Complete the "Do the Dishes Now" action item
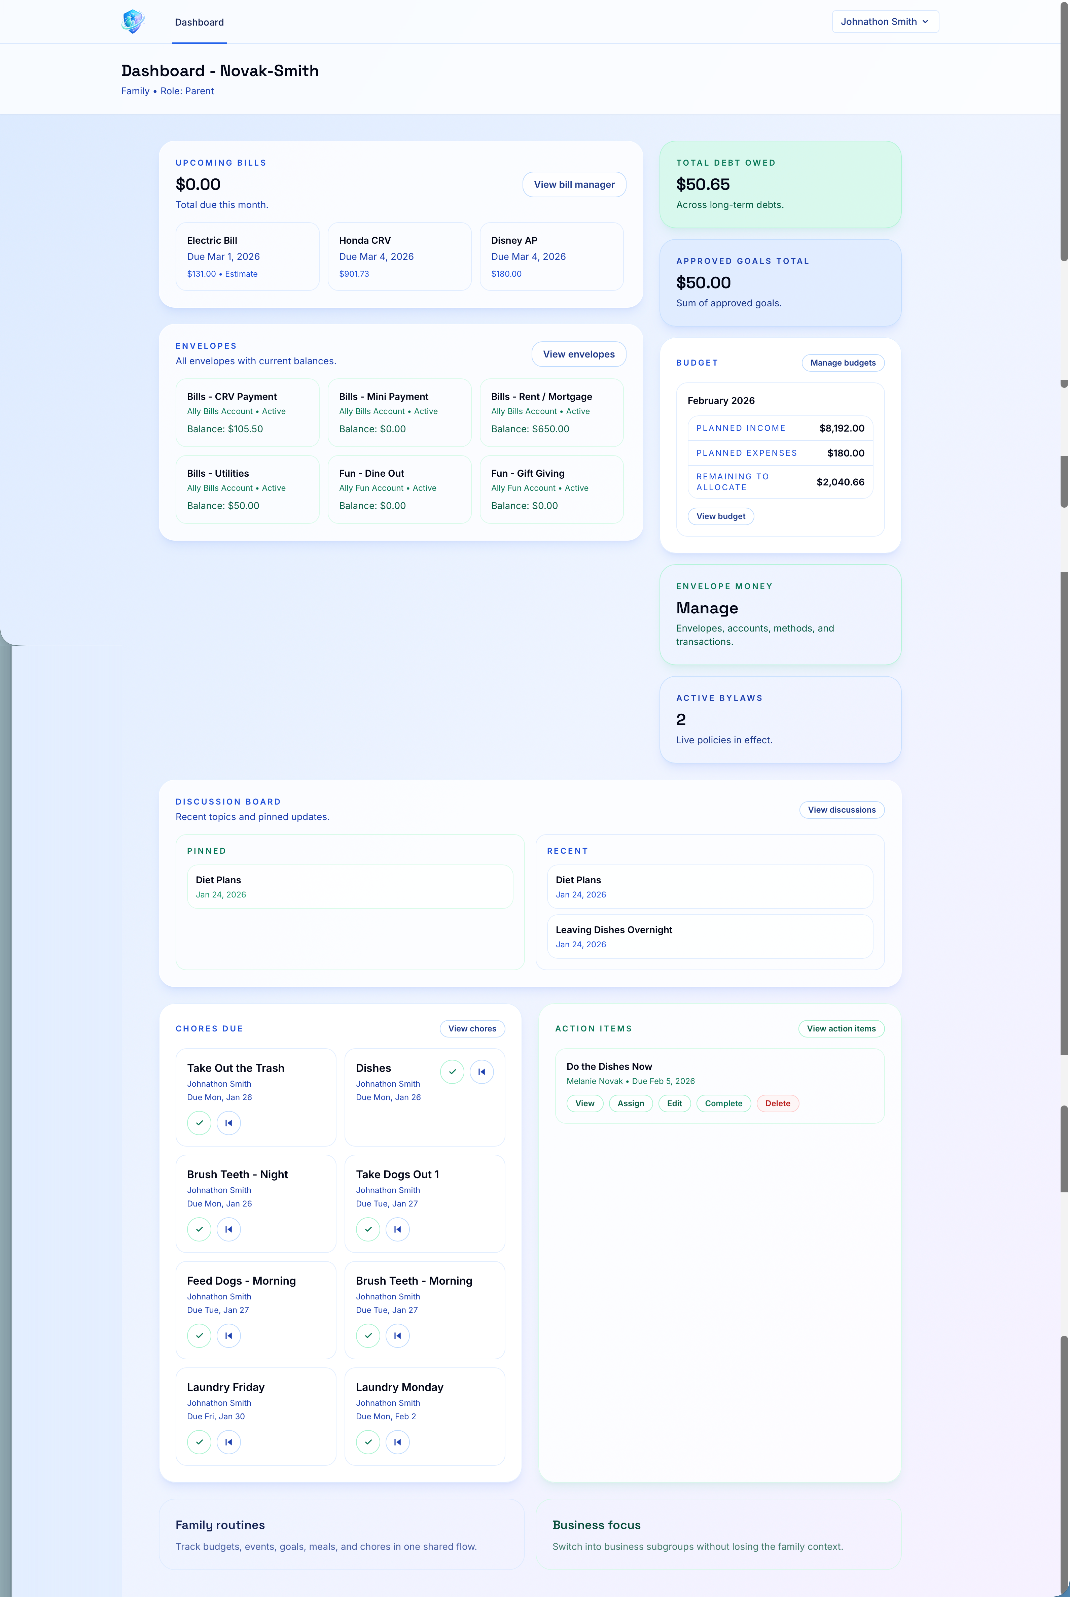Screen dimensions: 1070x1597 tap(723, 1103)
